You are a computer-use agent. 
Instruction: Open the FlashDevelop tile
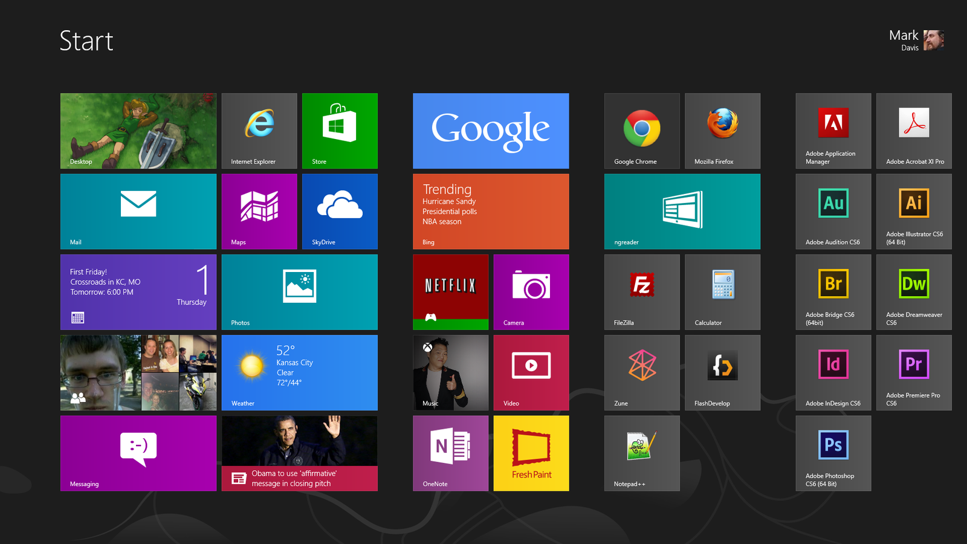(x=722, y=372)
